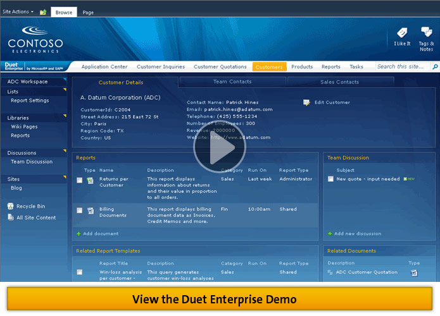This screenshot has width=440, height=316.
Task: Open the New quote - input needed discussion
Action: [368, 179]
